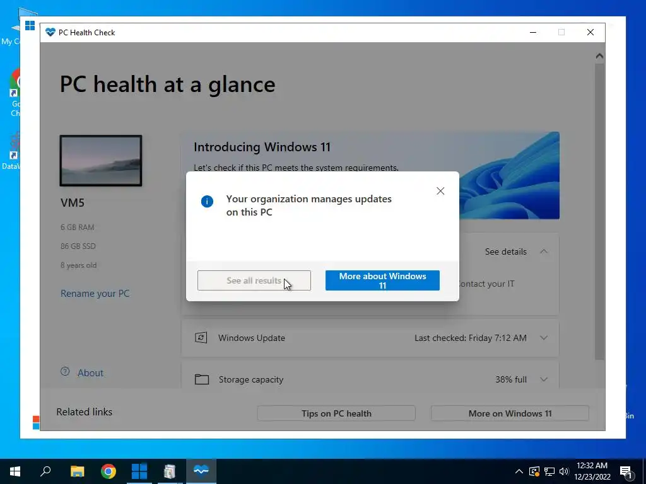Viewport: 646px width, 484px height.
Task: Open File Explorer from the taskbar
Action: [77, 471]
